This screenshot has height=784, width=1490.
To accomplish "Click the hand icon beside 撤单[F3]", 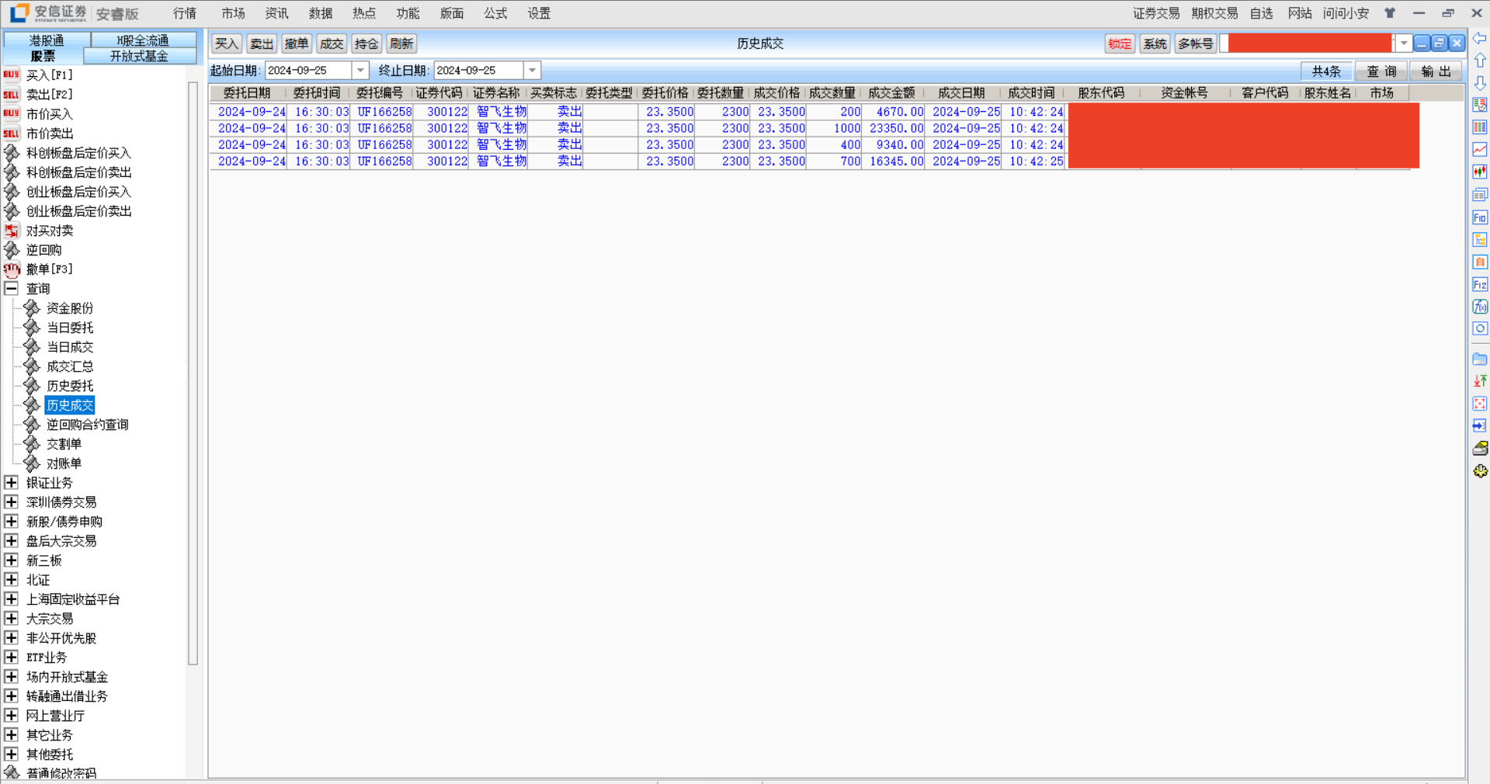I will 11,269.
